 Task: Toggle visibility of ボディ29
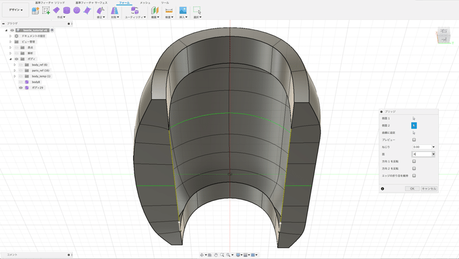click(x=21, y=88)
